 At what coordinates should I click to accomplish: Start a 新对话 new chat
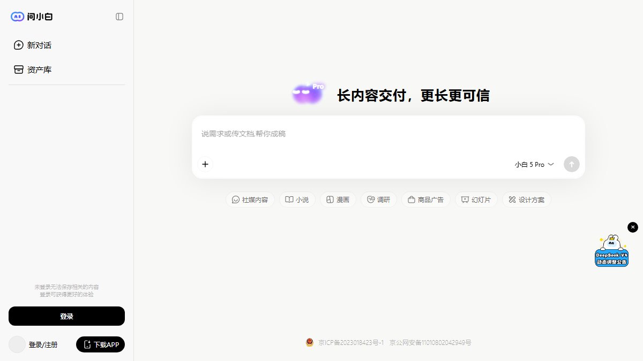click(66, 45)
